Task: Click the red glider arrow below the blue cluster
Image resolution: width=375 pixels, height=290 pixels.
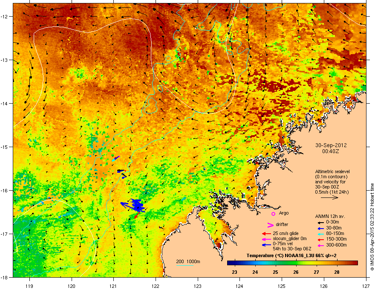Action: click(x=136, y=215)
